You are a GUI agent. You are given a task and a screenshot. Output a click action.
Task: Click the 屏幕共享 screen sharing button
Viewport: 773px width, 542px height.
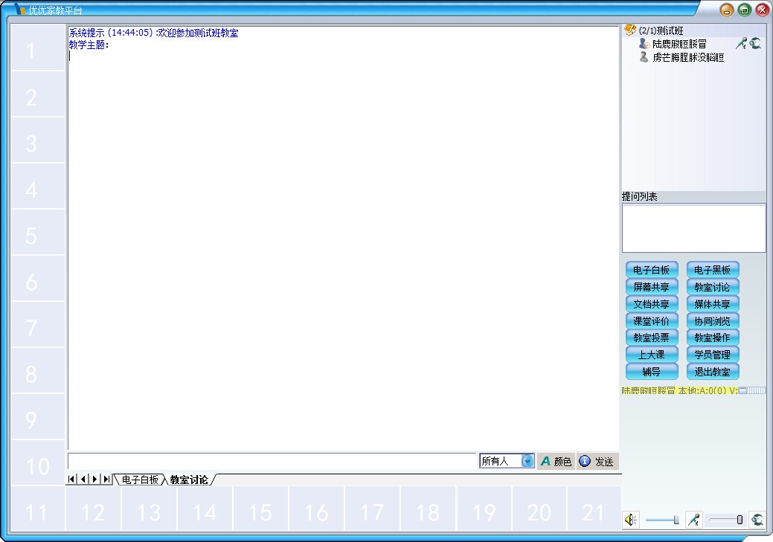(652, 287)
